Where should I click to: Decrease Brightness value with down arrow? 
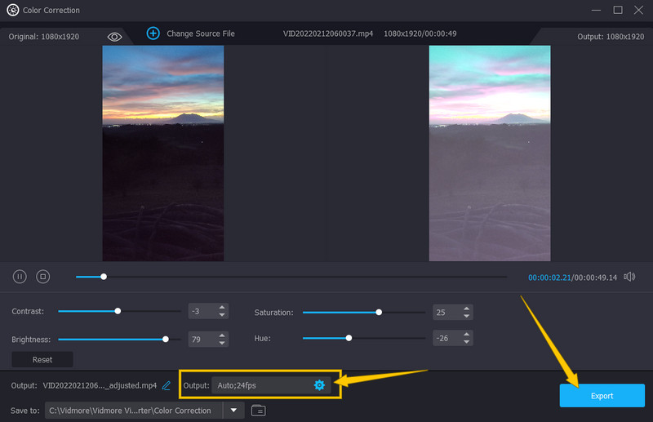click(222, 342)
